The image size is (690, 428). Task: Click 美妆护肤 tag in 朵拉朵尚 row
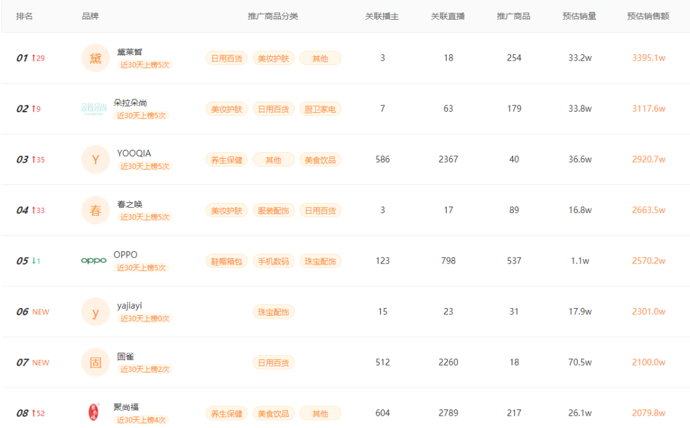coord(227,109)
